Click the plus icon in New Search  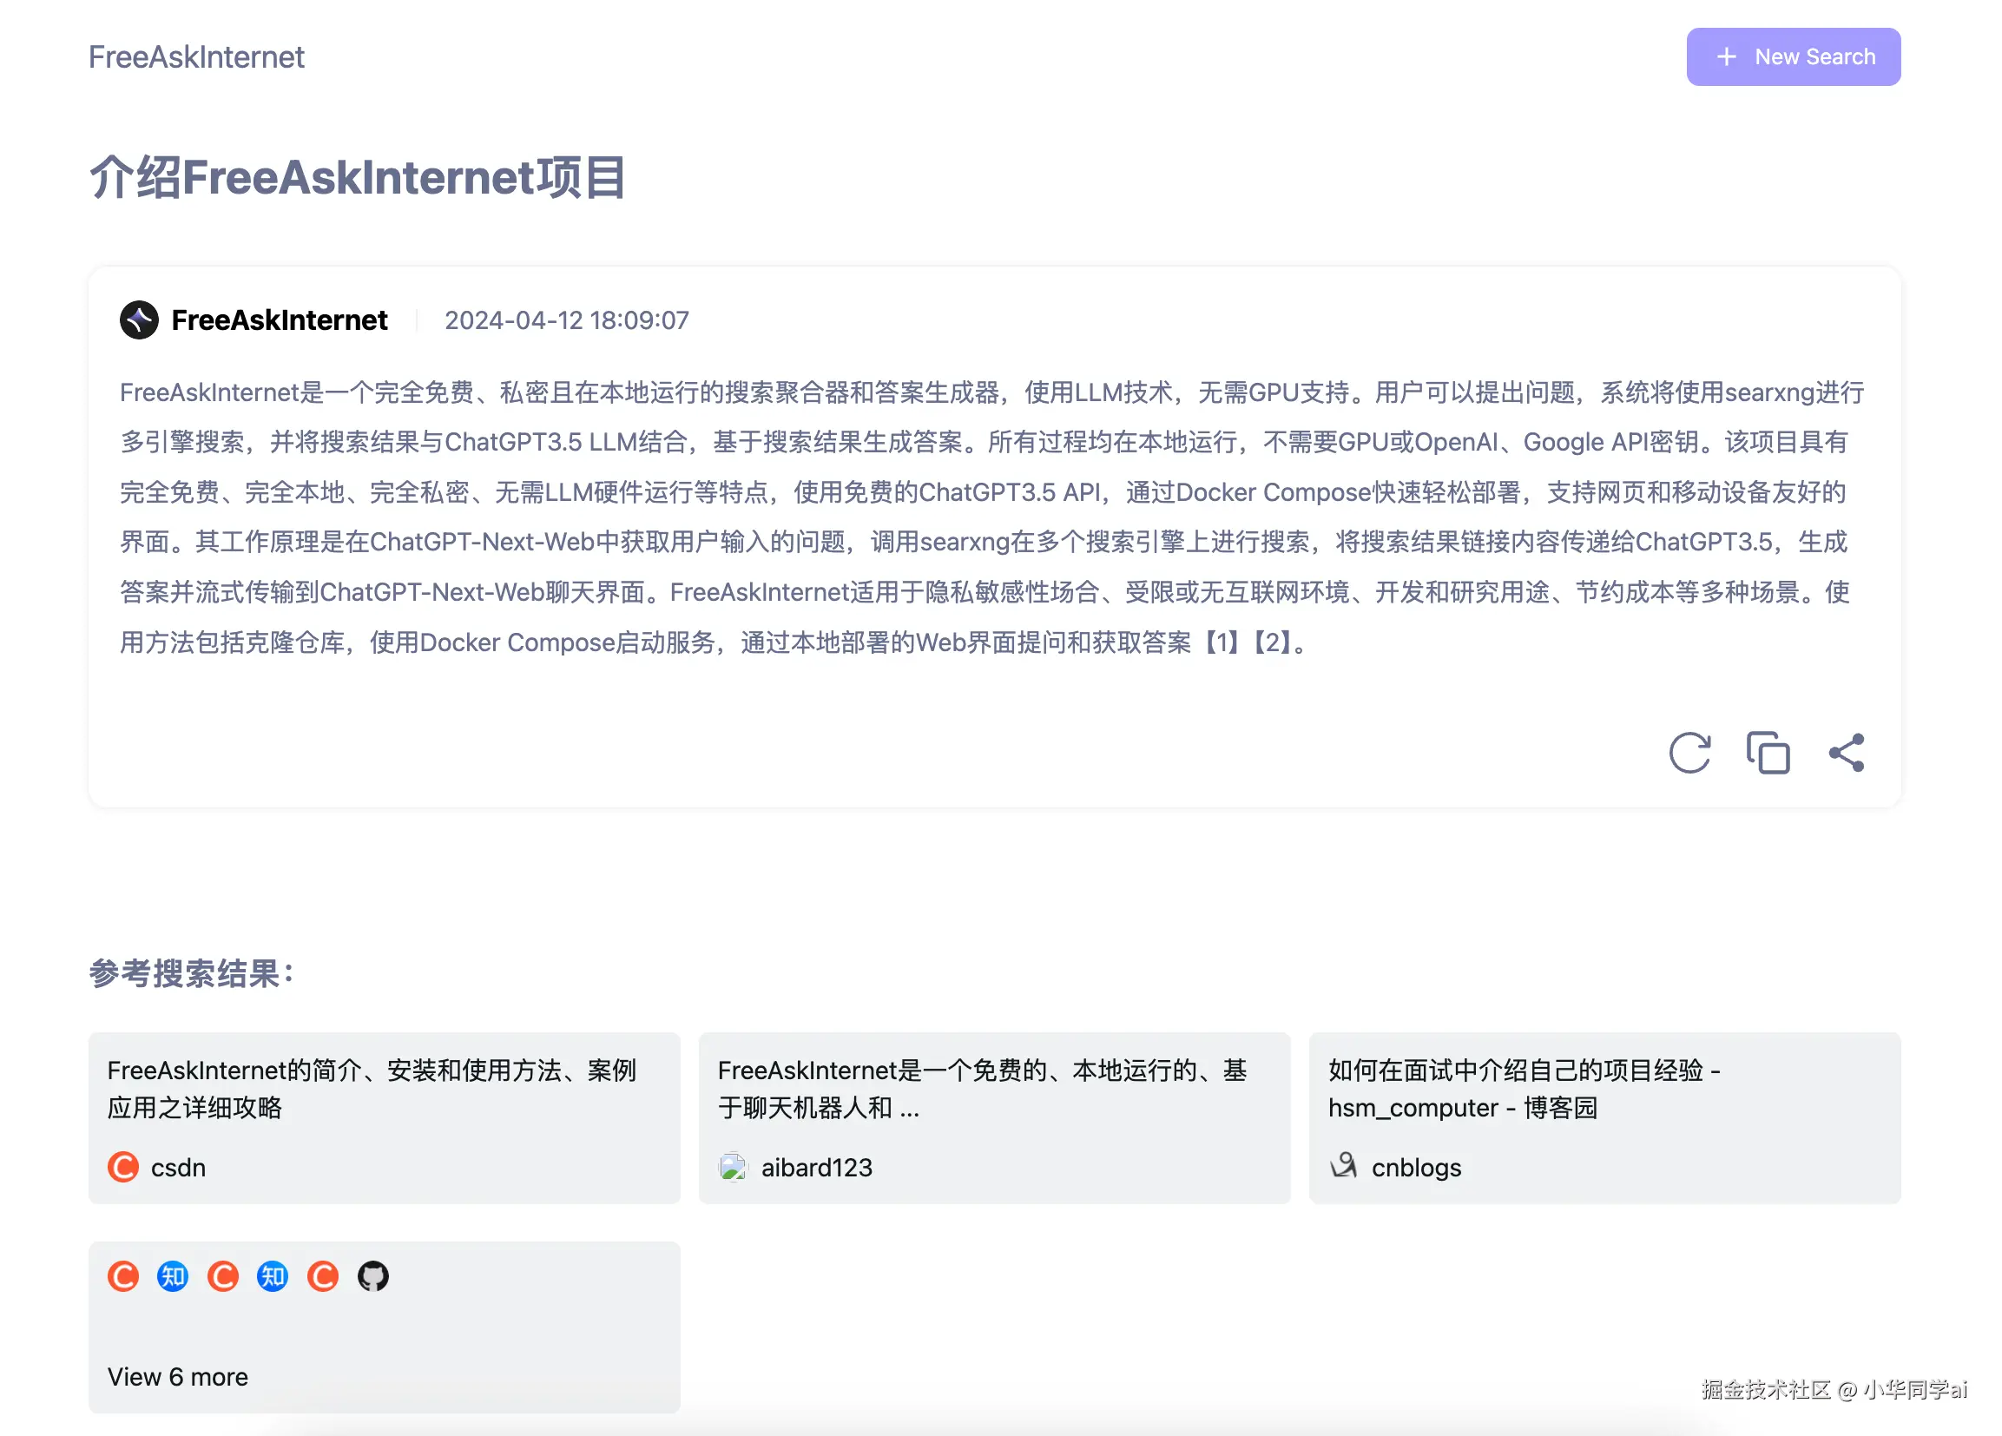[x=1726, y=56]
